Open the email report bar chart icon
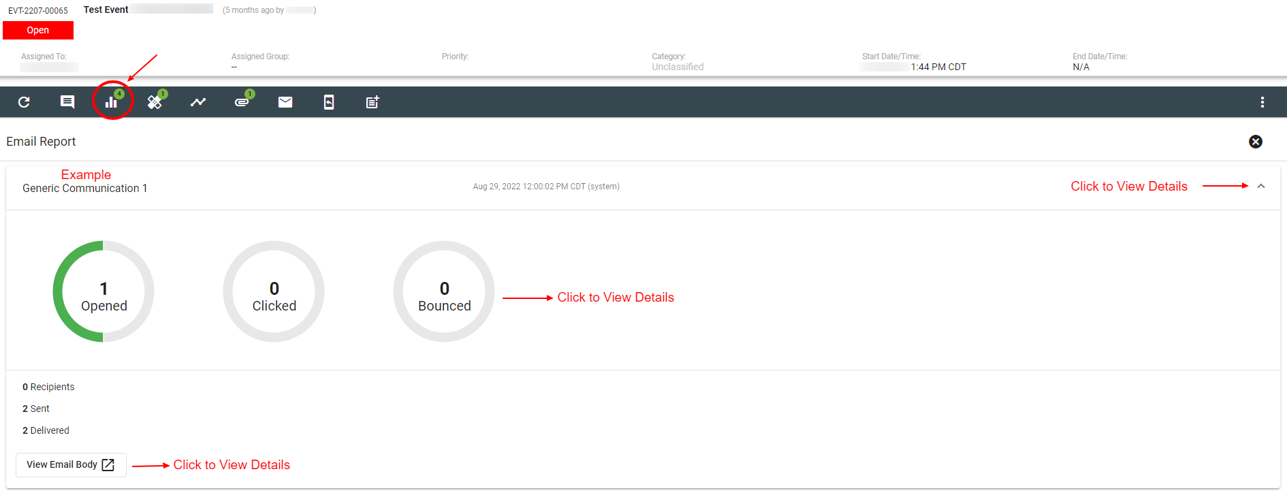The width and height of the screenshot is (1287, 493). pos(111,102)
